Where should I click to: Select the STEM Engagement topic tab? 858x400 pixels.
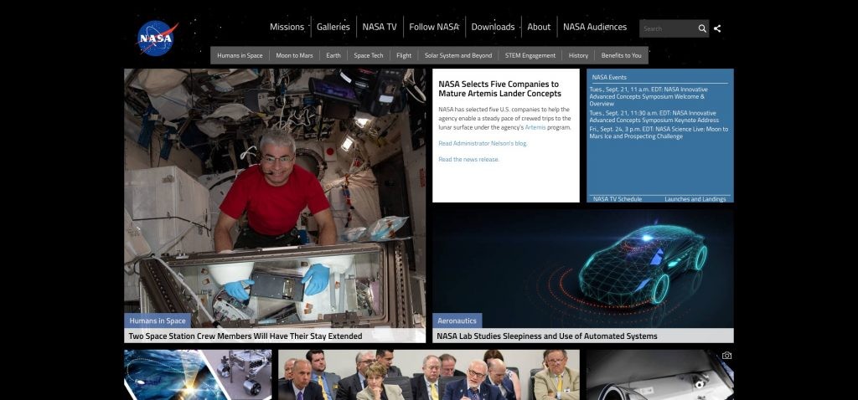tap(530, 55)
